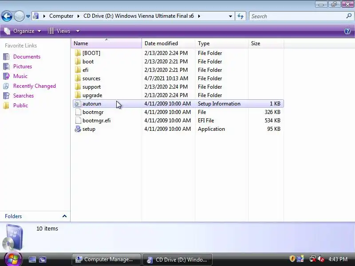This screenshot has width=355, height=266.
Task: Click the Views button
Action: (x=59, y=31)
